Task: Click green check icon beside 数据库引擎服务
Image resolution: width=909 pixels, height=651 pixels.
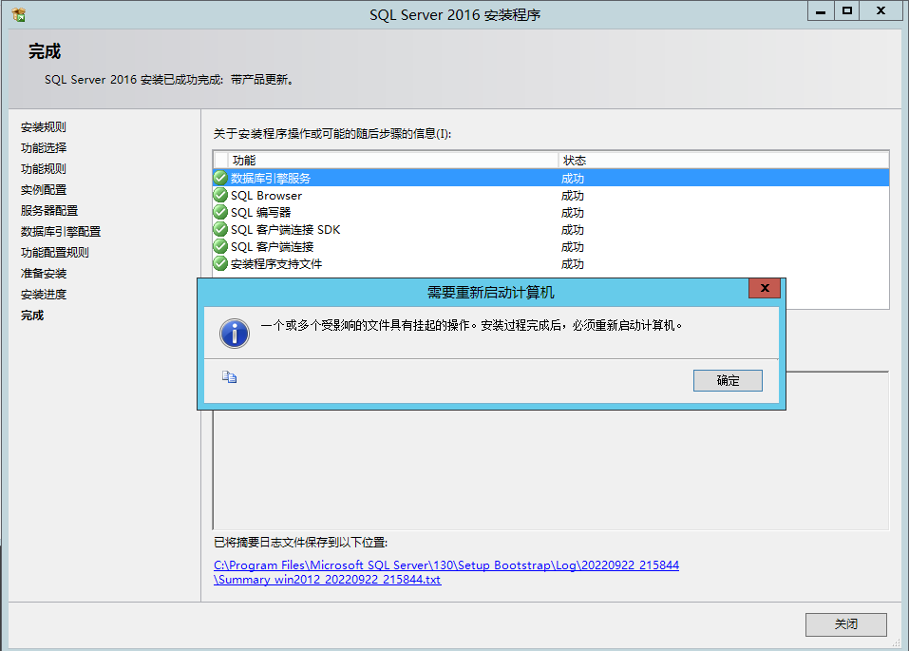Action: pos(220,178)
